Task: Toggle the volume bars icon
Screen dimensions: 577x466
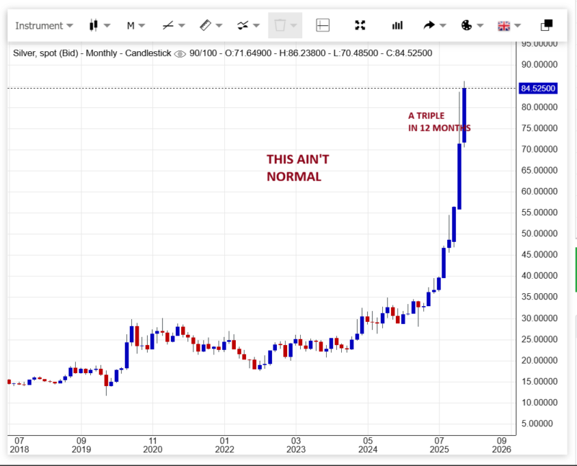Action: (397, 26)
